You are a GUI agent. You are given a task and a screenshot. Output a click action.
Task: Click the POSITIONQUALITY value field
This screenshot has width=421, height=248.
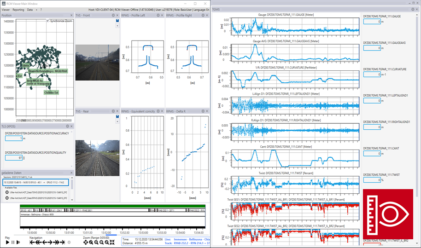[14, 158]
